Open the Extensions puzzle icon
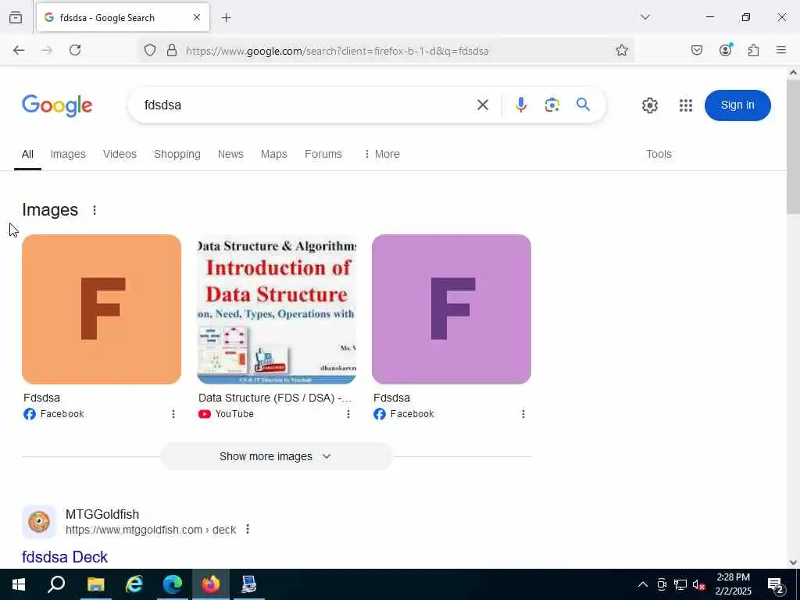The image size is (800, 600). point(754,50)
